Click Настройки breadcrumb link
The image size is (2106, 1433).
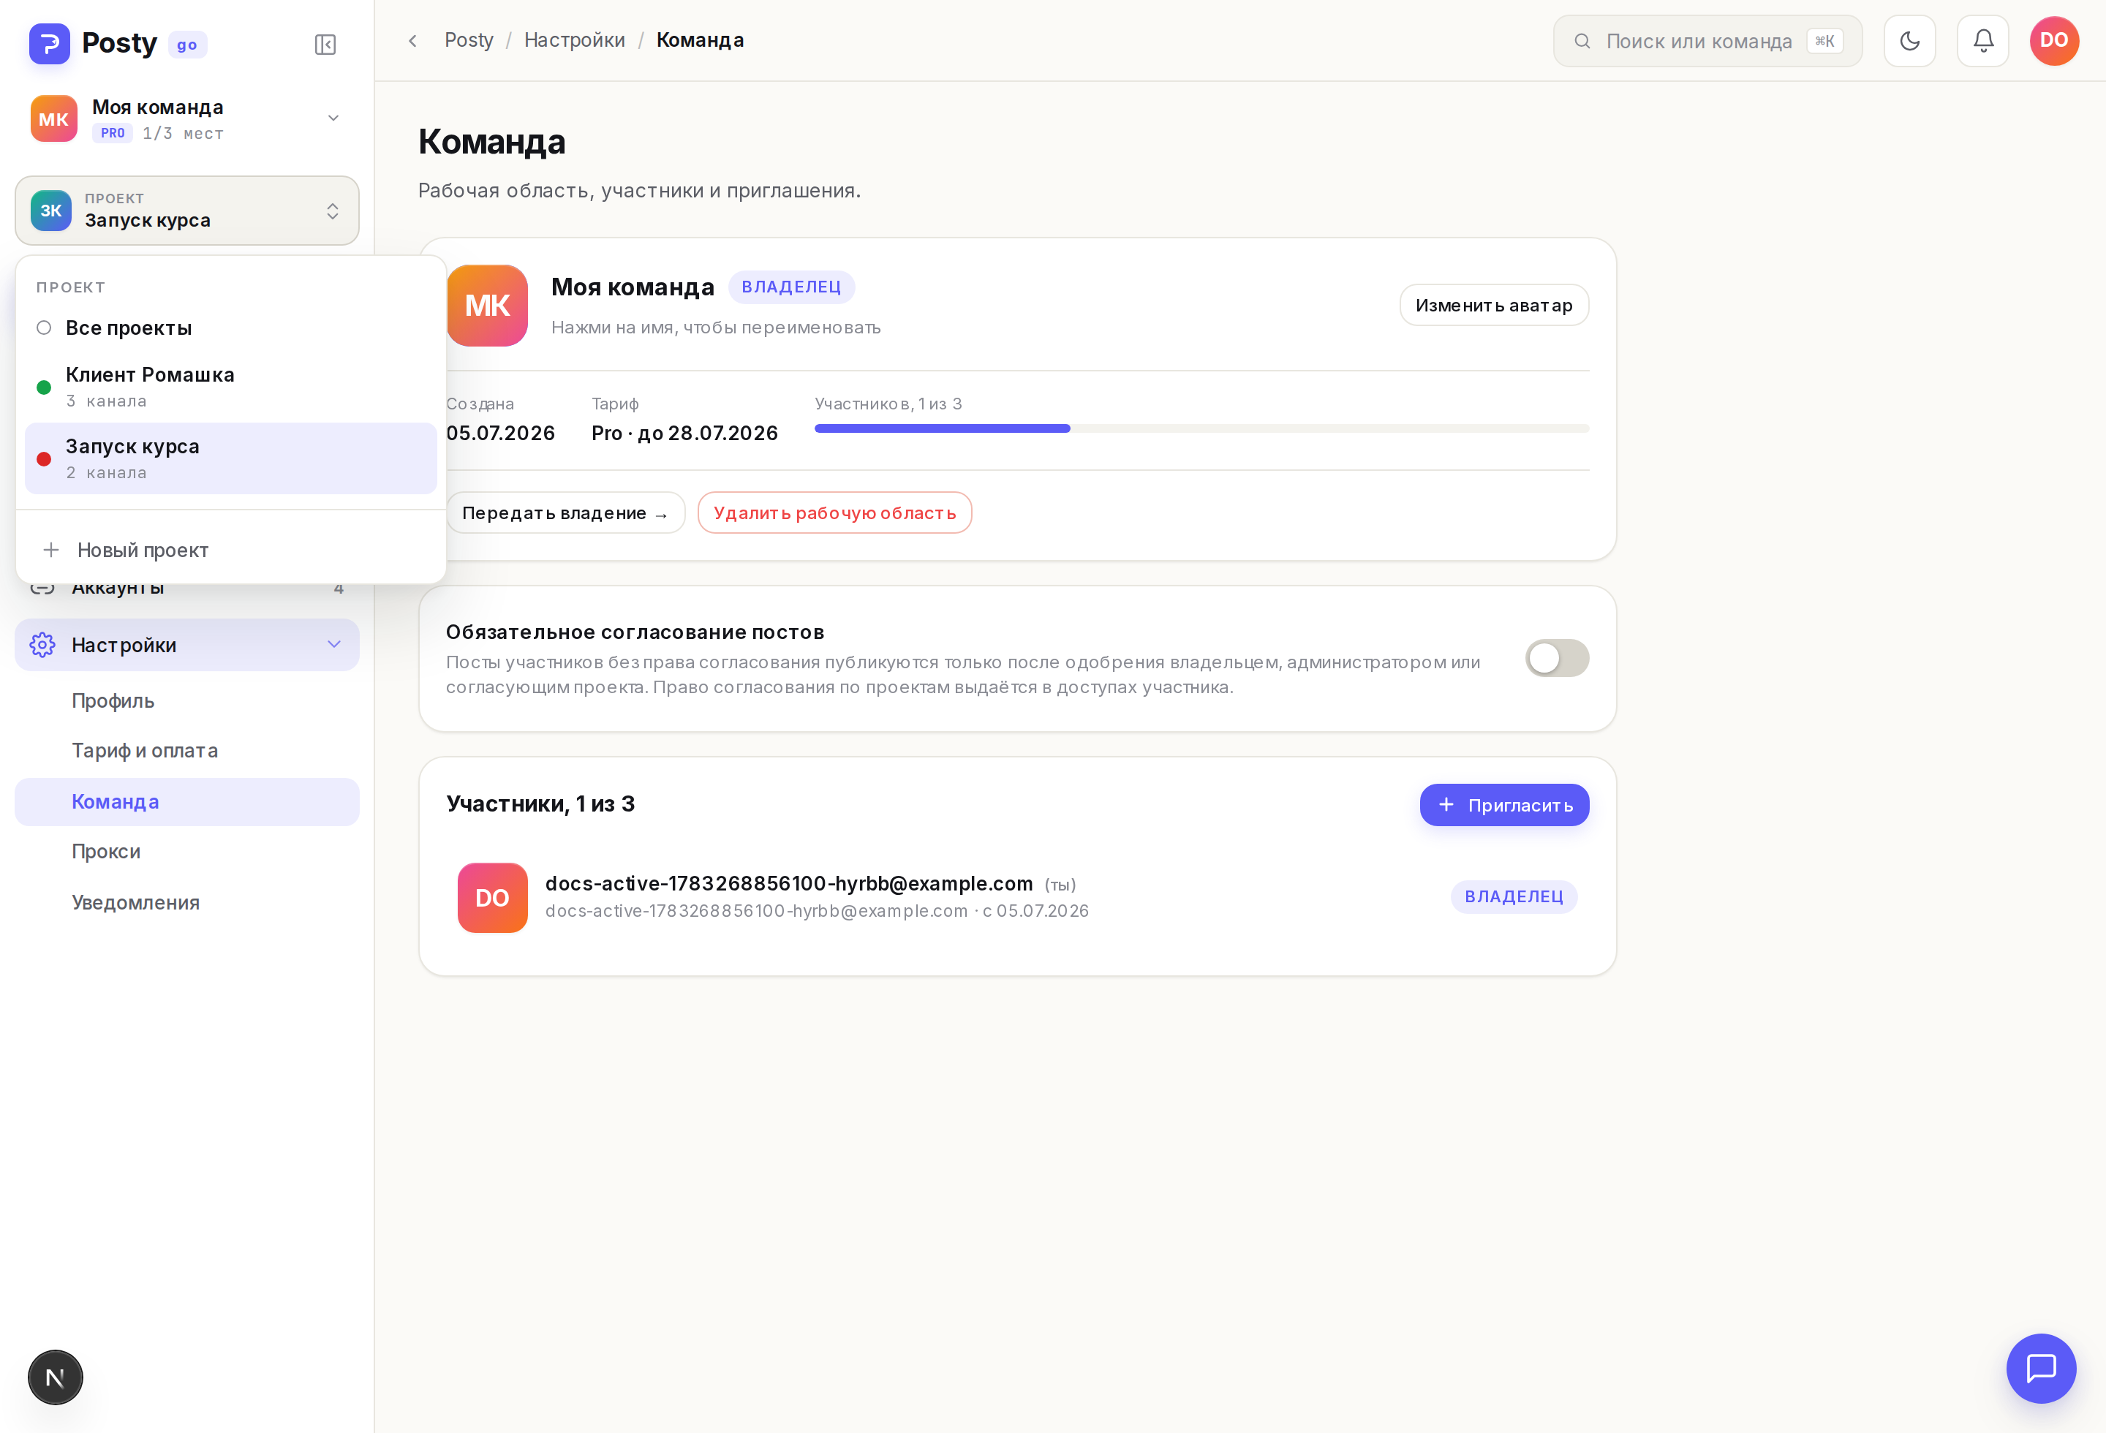click(575, 41)
